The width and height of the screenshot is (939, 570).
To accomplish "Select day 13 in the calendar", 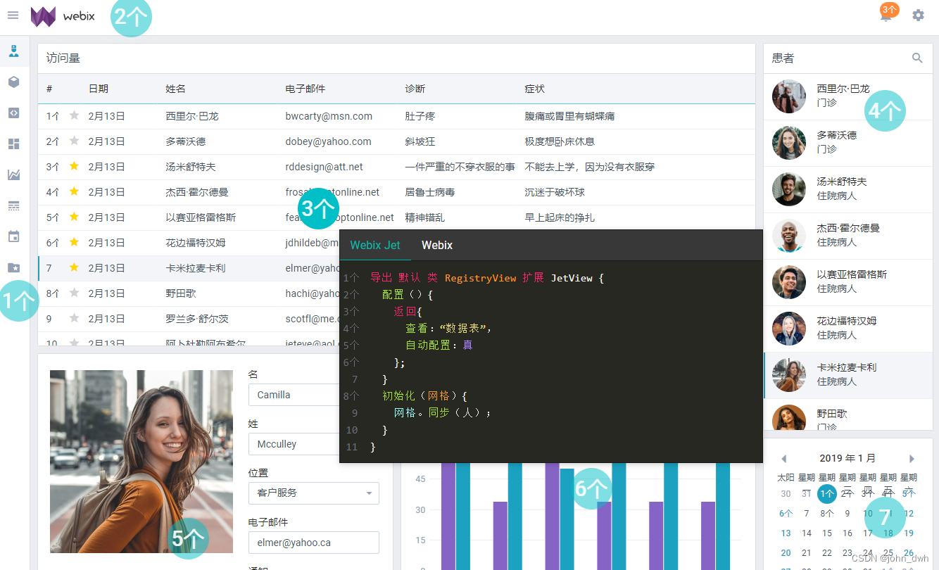I will point(786,533).
